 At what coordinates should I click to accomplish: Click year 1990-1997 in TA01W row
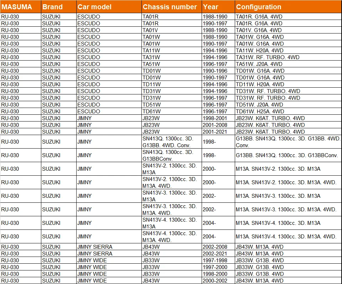click(x=218, y=43)
